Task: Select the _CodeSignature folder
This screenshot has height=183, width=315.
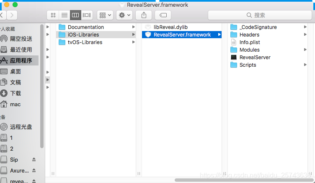Action: 269,27
